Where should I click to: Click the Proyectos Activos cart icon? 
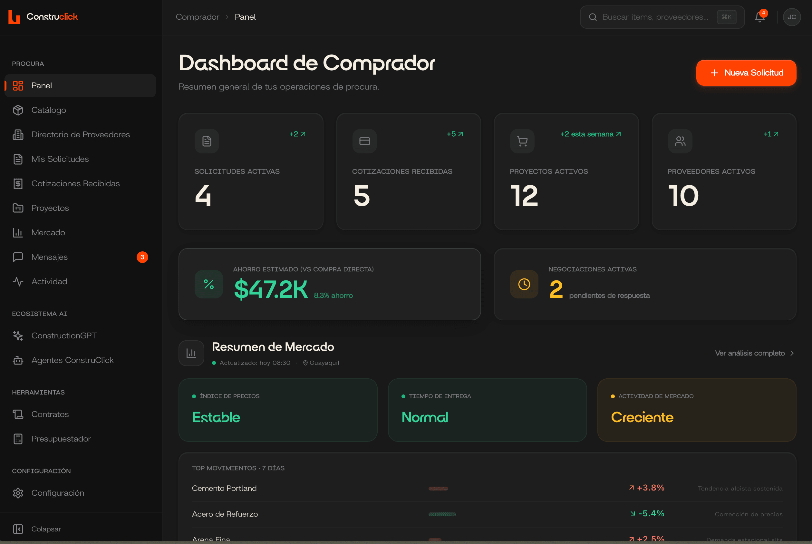point(522,141)
